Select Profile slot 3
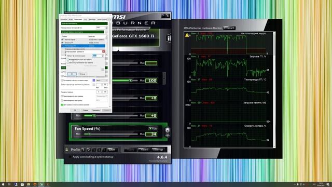The image size is (332, 187). pos(94,150)
